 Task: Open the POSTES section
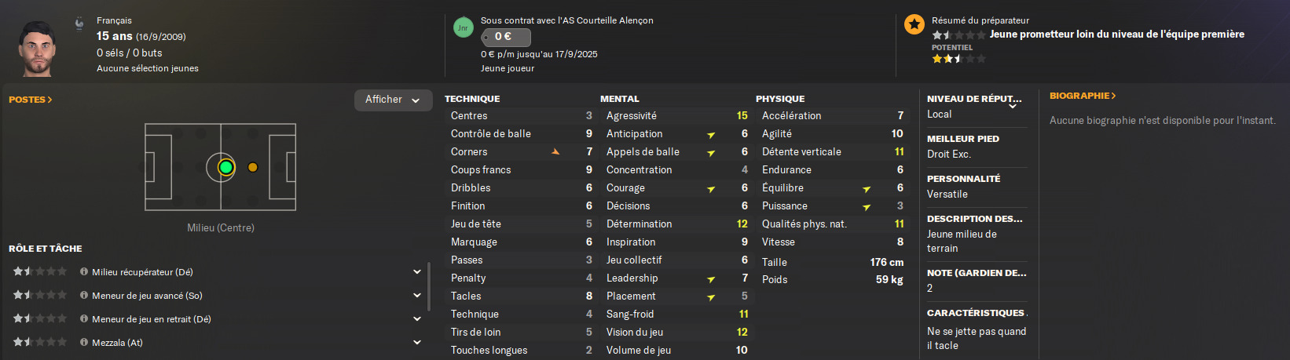pyautogui.click(x=30, y=100)
